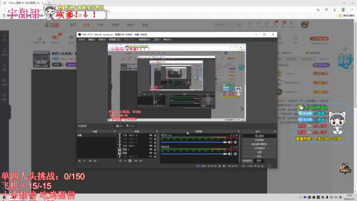Pop out the sources dock panel
The height and width of the screenshot is (201, 357).
pos(157,131)
